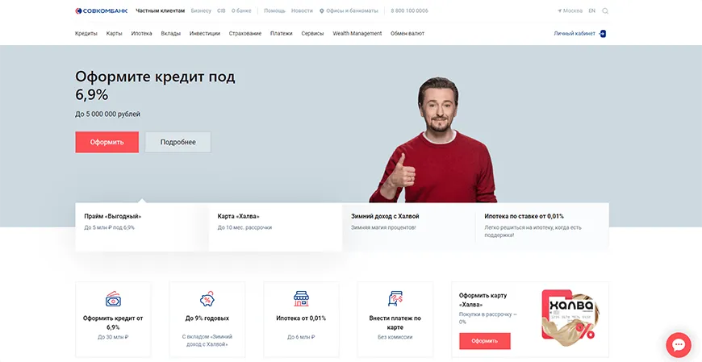Click the Личный кабинет login icon
Image resolution: width=702 pixels, height=362 pixels.
603,34
